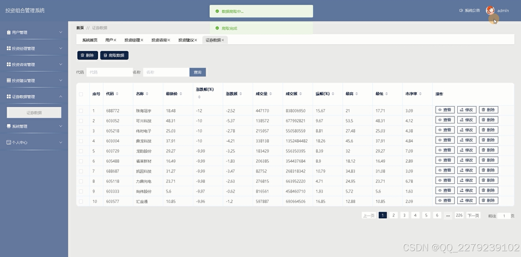521x257 pixels.
Task: Click the 爬取数据 crawl data toolbar icon
Action: pos(105,55)
